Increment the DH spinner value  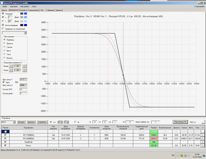click(62, 121)
